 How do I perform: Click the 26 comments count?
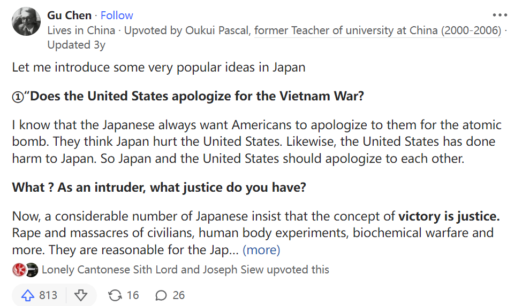[x=179, y=295]
